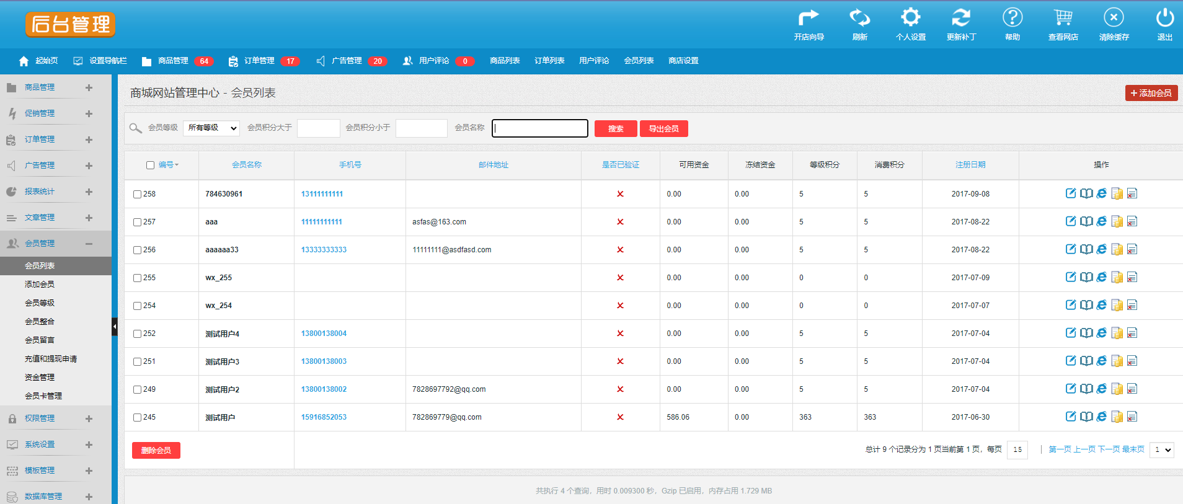Click the edit pencil icon for member 258
This screenshot has height=504, width=1183.
tap(1071, 193)
